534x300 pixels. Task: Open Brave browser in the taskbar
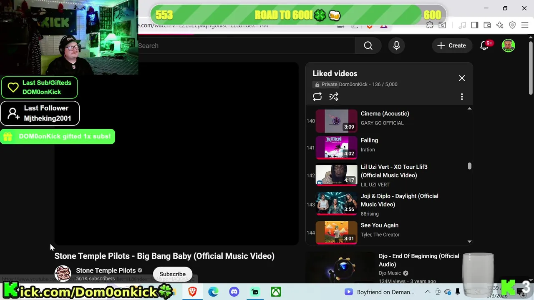point(192,292)
